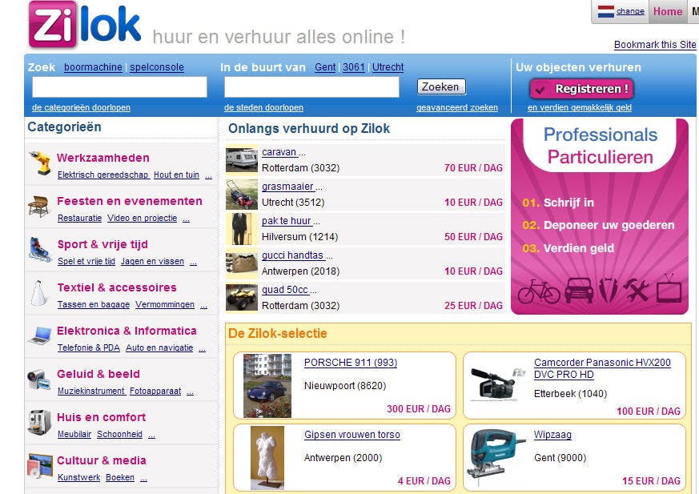The height and width of the screenshot is (494, 699).
Task: Open the Feesten en evenementen category
Action: click(x=130, y=201)
